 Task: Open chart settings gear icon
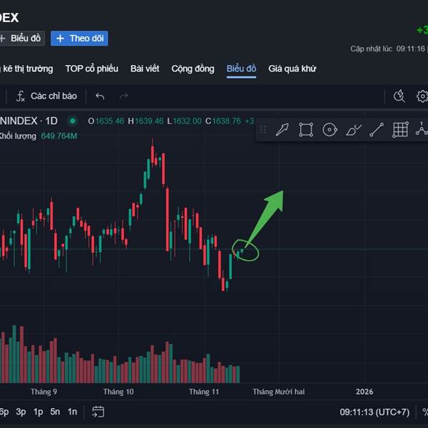[x=422, y=96]
